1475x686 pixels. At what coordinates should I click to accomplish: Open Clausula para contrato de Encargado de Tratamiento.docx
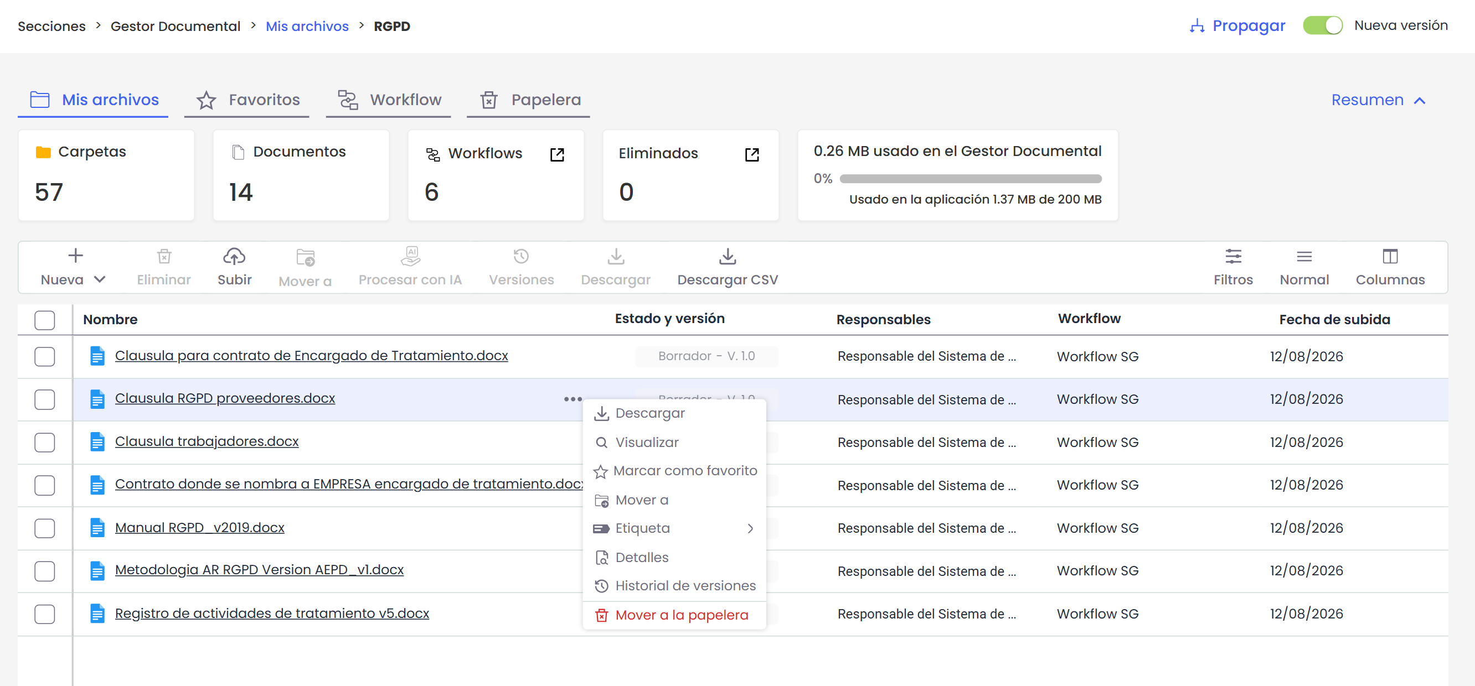[x=312, y=355]
